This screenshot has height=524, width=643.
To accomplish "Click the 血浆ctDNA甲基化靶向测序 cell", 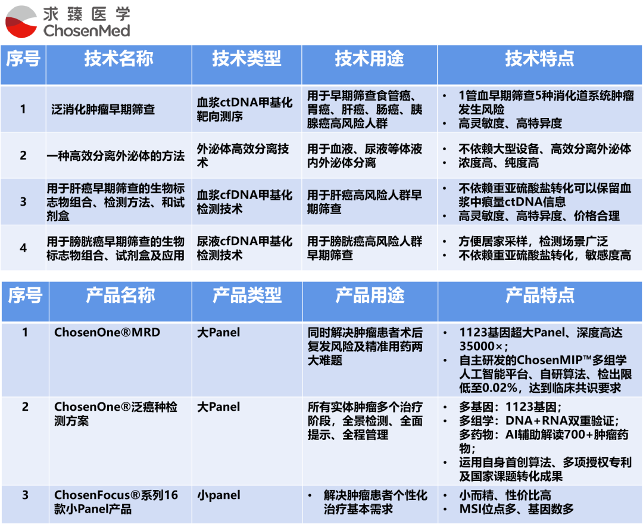I will 245,110.
